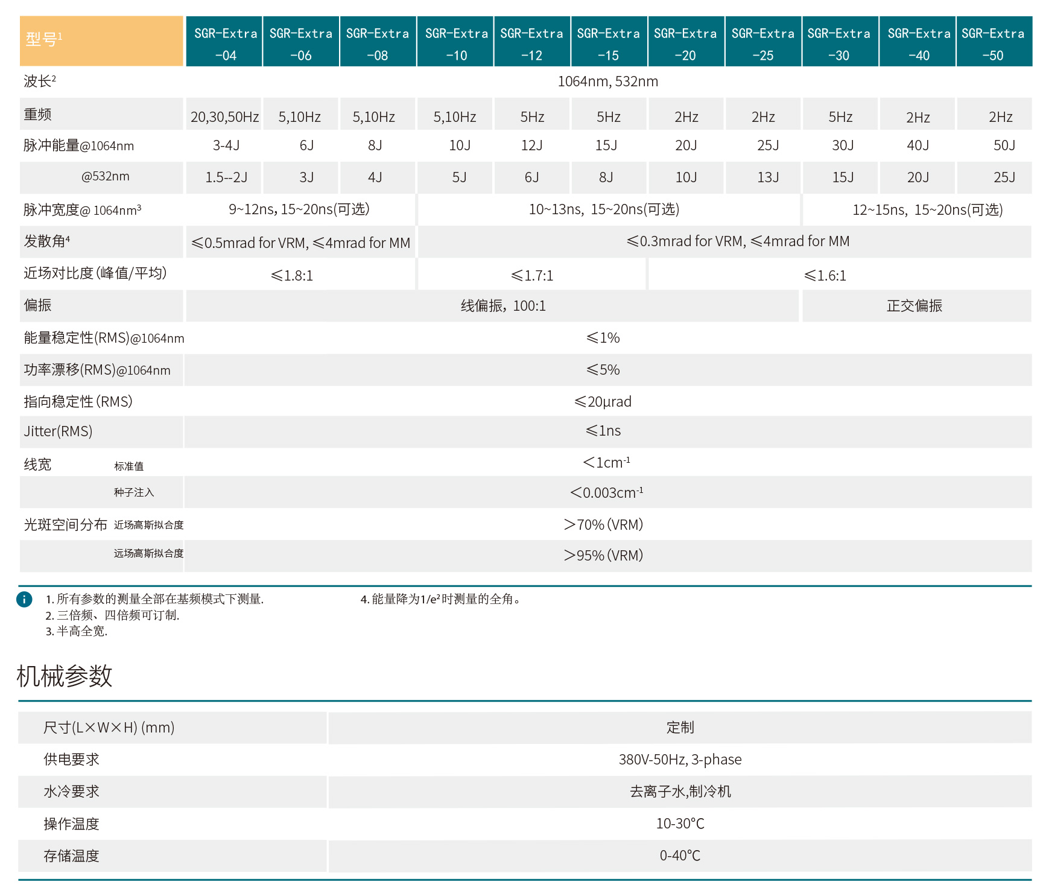Select the ≤20μrad pointing stability value
The image size is (1046, 896).
tap(603, 402)
